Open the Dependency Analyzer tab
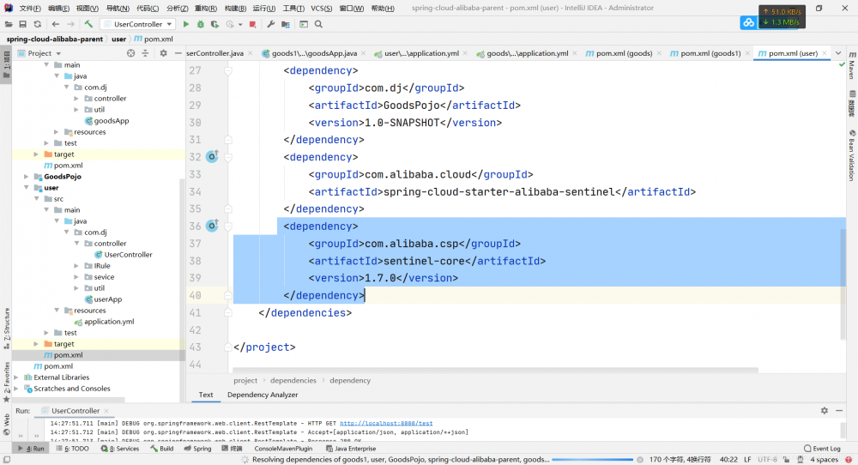The height and width of the screenshot is (465, 858). click(262, 395)
